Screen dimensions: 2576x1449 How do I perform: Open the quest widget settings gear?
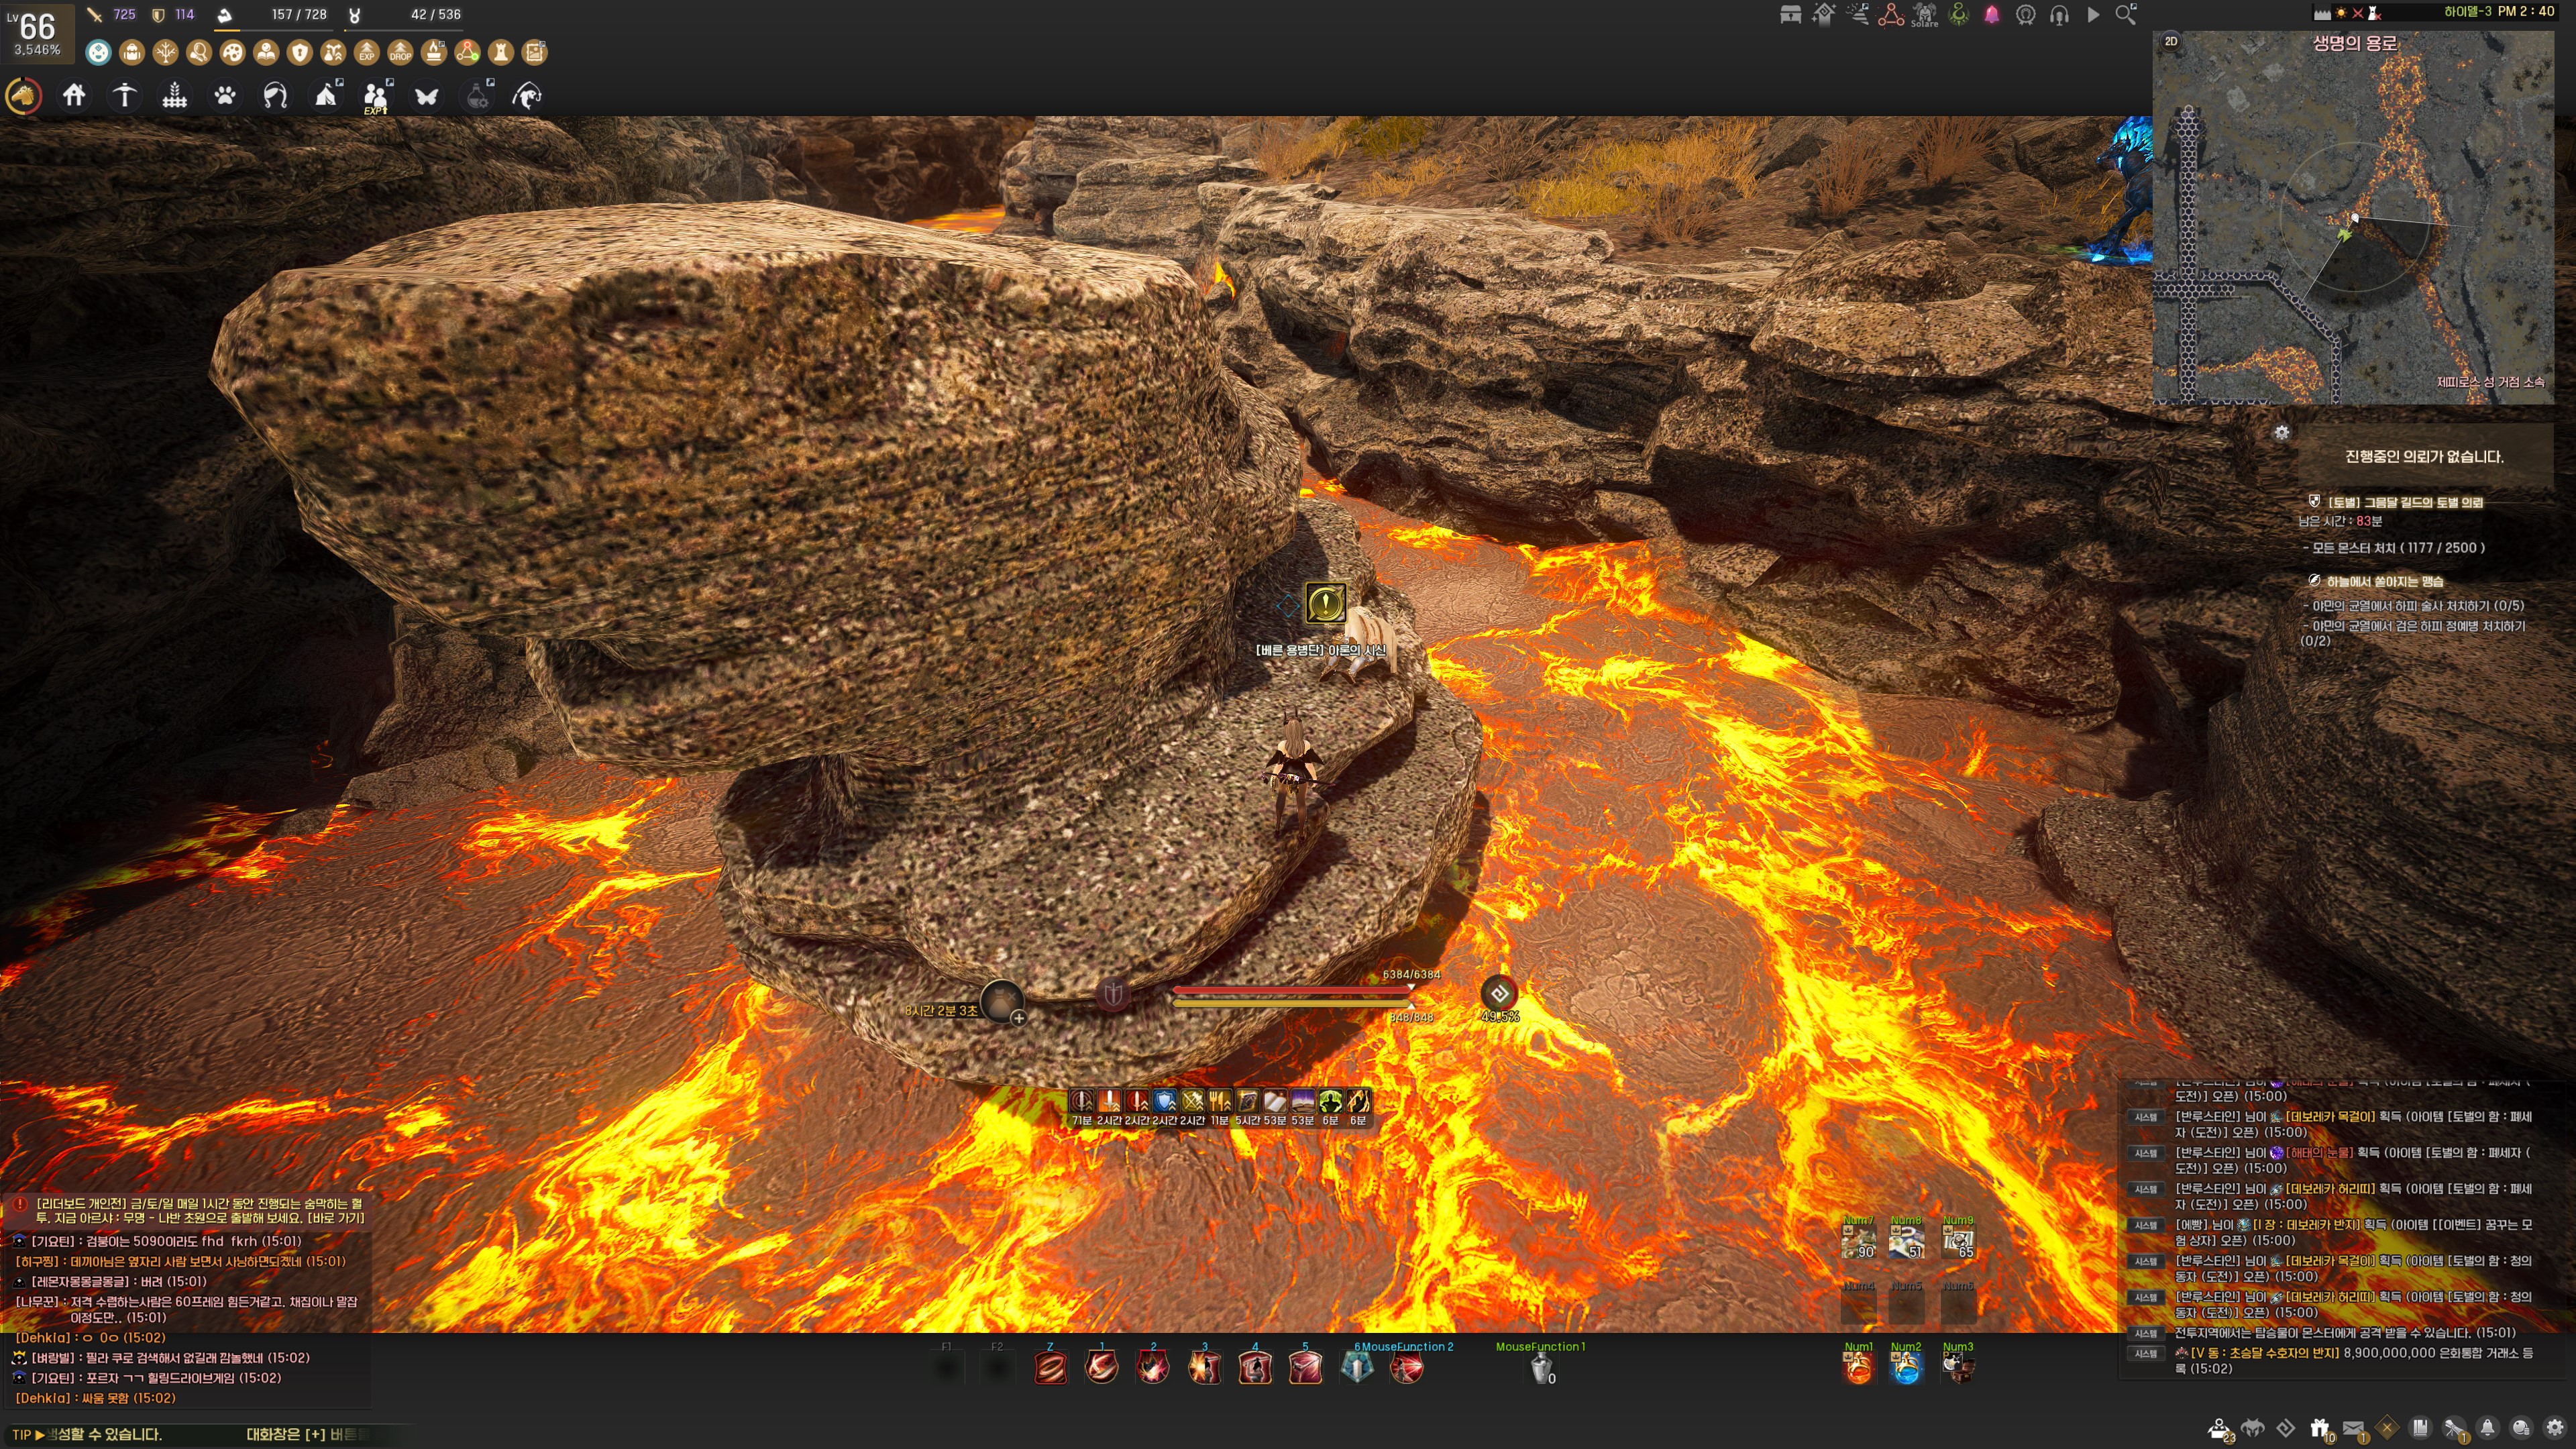[x=2281, y=432]
